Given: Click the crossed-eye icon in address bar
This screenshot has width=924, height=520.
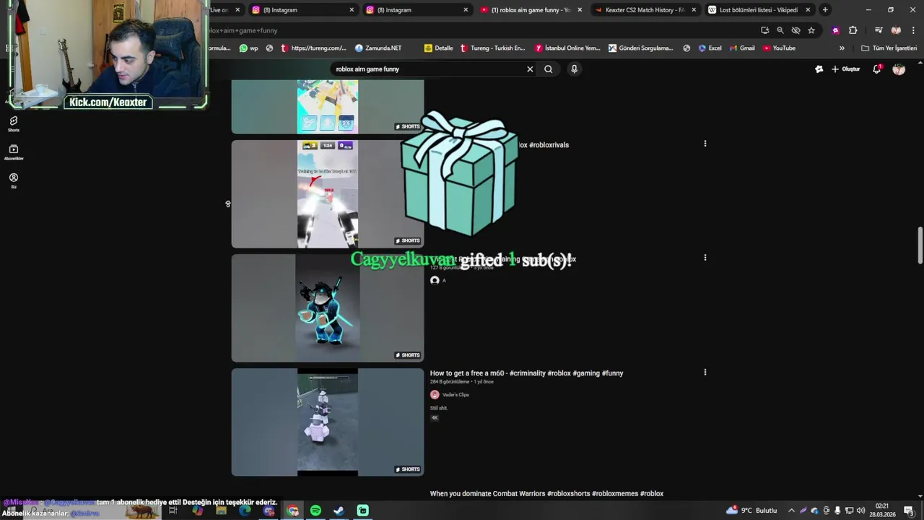Looking at the screenshot, I should point(796,30).
